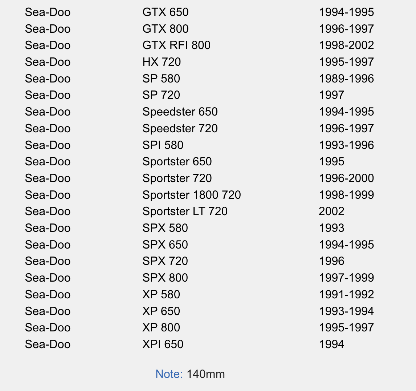Viewport: 416px width, 391px height.
Task: Click the XPI 650 model text
Action: click(163, 344)
